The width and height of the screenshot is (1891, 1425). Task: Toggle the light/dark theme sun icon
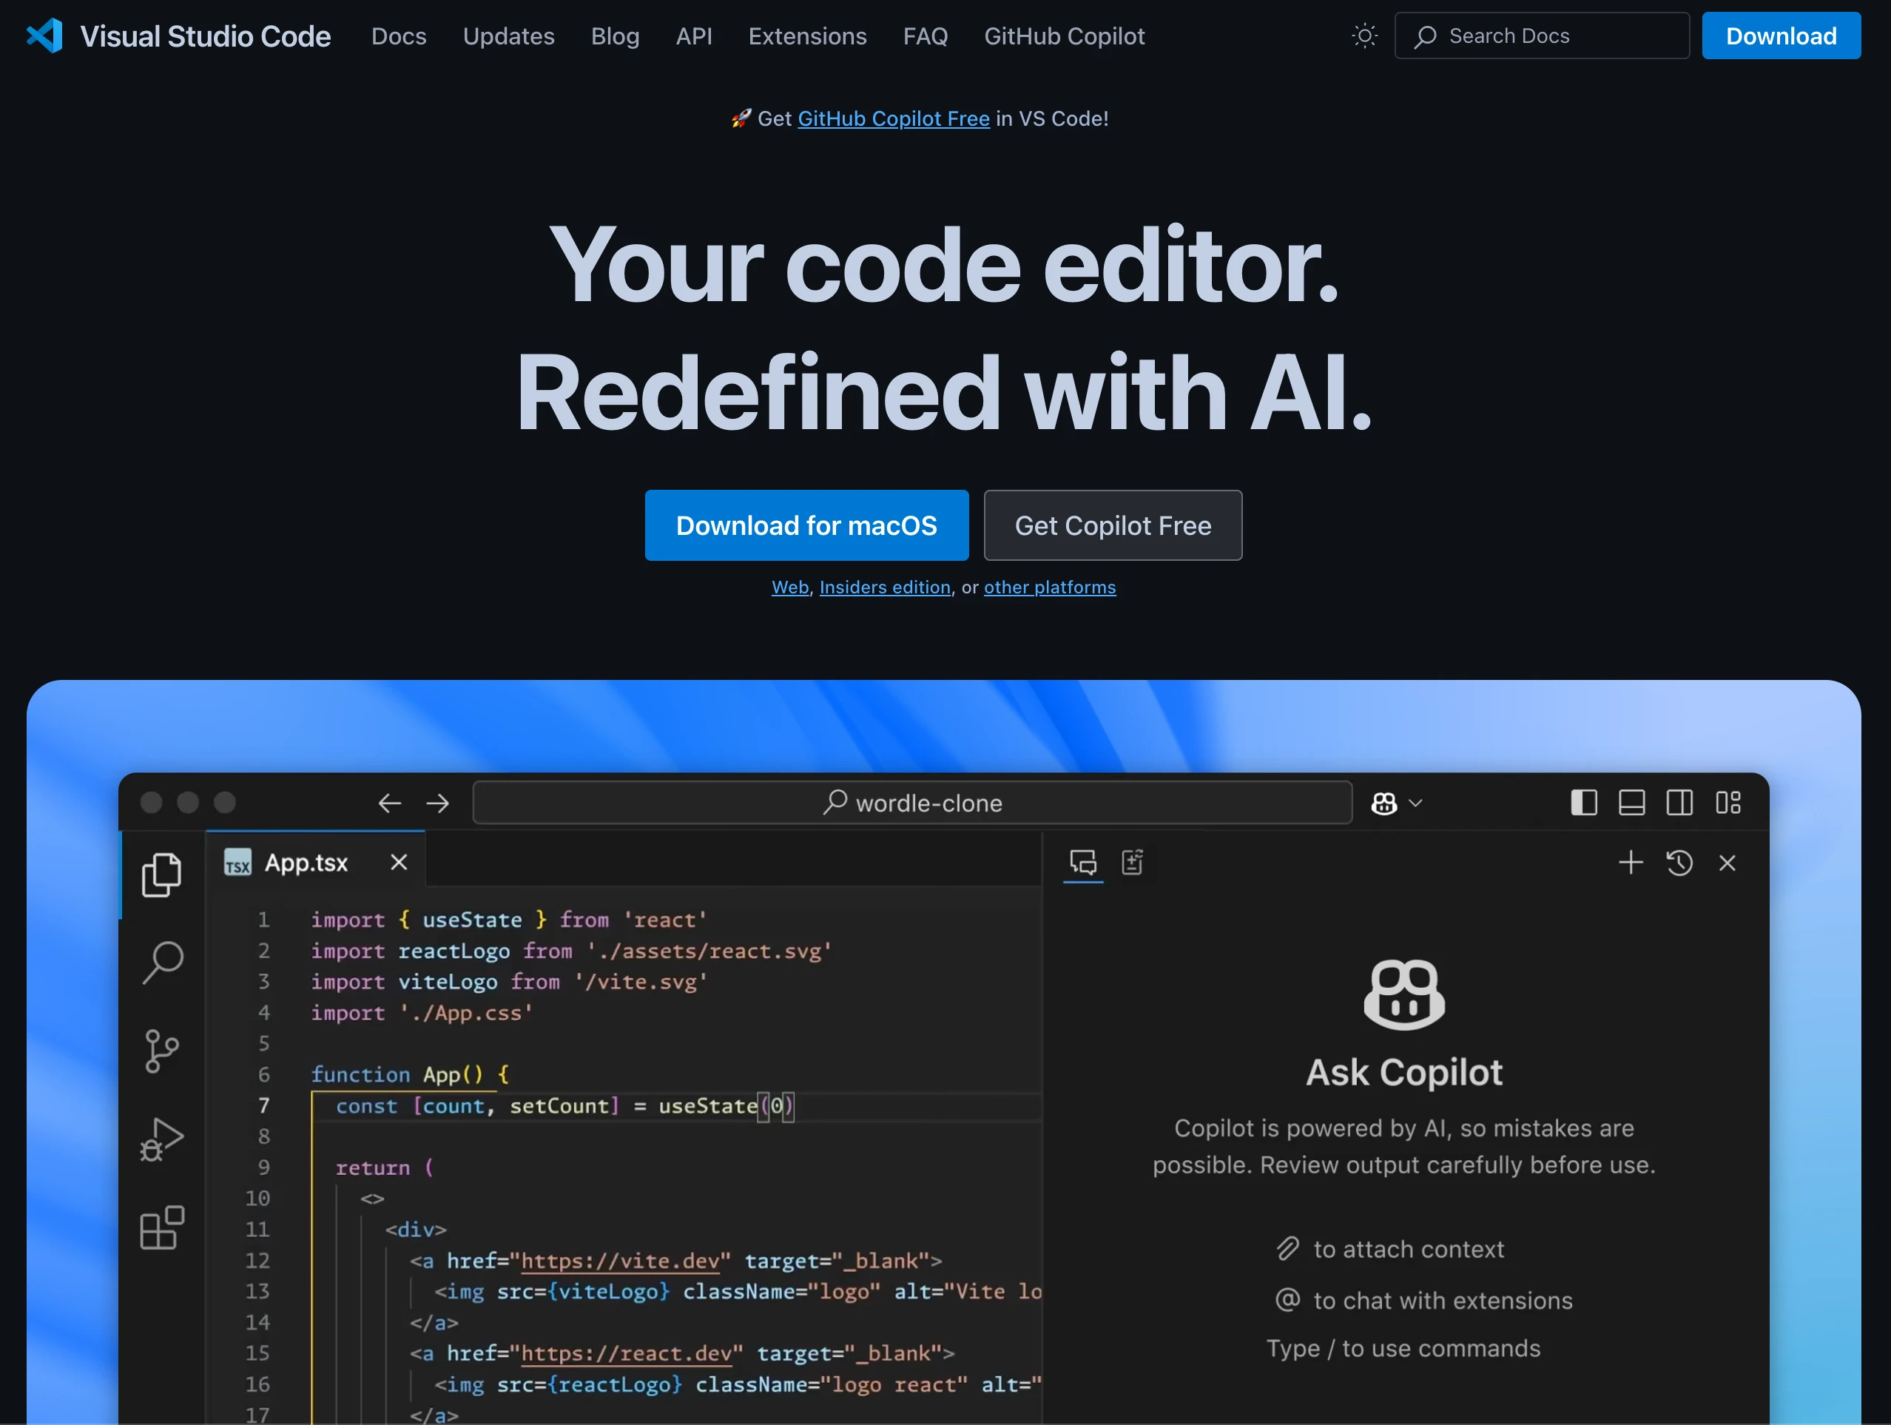(x=1364, y=35)
